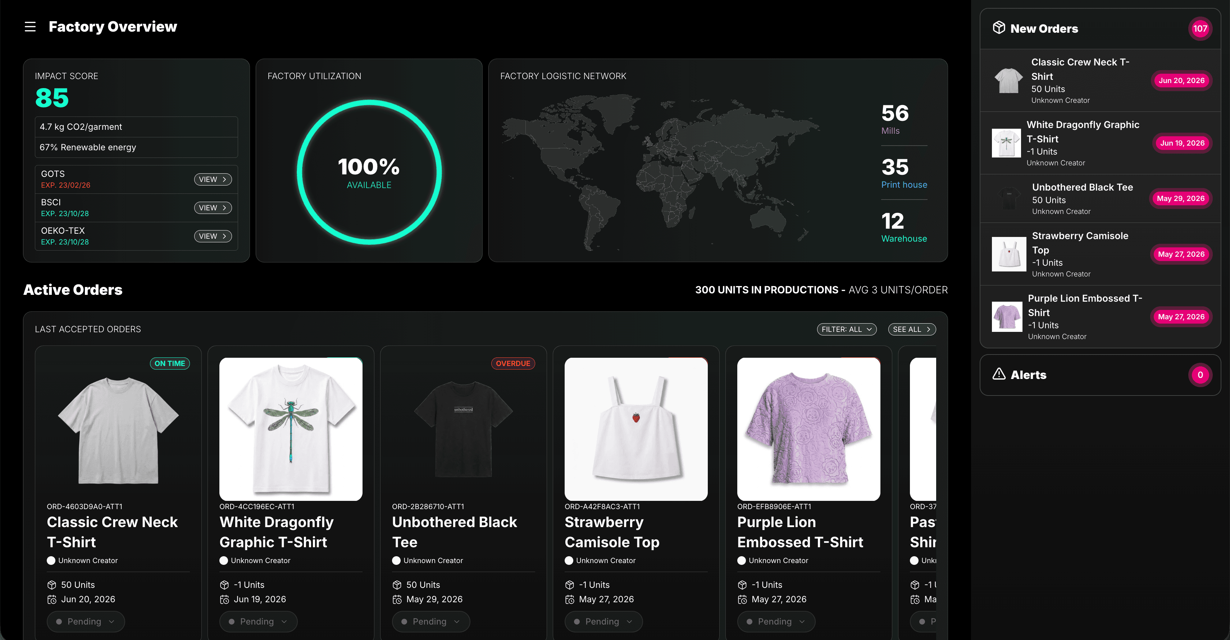The width and height of the screenshot is (1230, 640).
Task: Click order ID ORD-4CC196EC-ATT1
Action: point(257,506)
